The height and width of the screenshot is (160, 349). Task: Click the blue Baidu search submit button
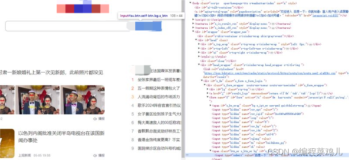[x=148, y=26]
